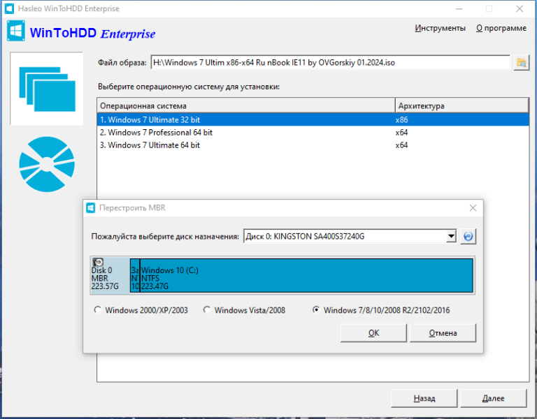Select row Windows 7 Professional 64 bit

pyautogui.click(x=313, y=133)
